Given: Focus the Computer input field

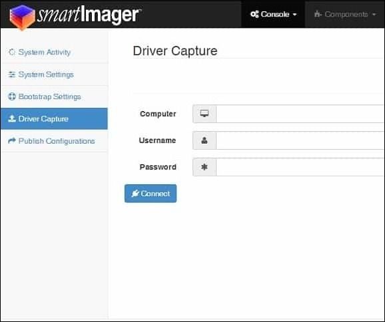Looking at the screenshot, I should [300, 114].
